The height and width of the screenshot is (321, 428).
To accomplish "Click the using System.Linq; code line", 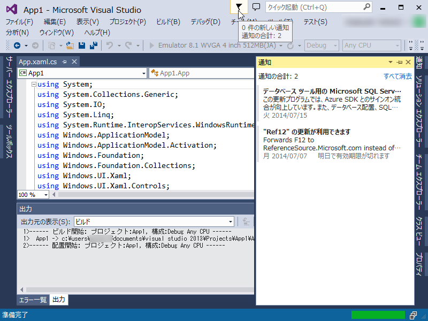I will (75, 115).
